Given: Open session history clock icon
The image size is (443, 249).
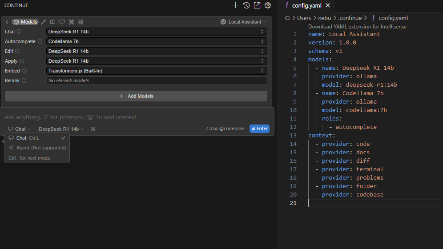Looking at the screenshot, I should tap(246, 5).
